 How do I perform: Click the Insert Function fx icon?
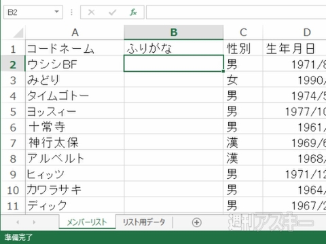(x=133, y=12)
